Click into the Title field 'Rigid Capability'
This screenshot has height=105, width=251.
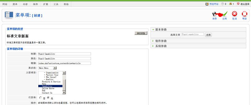[64, 54]
